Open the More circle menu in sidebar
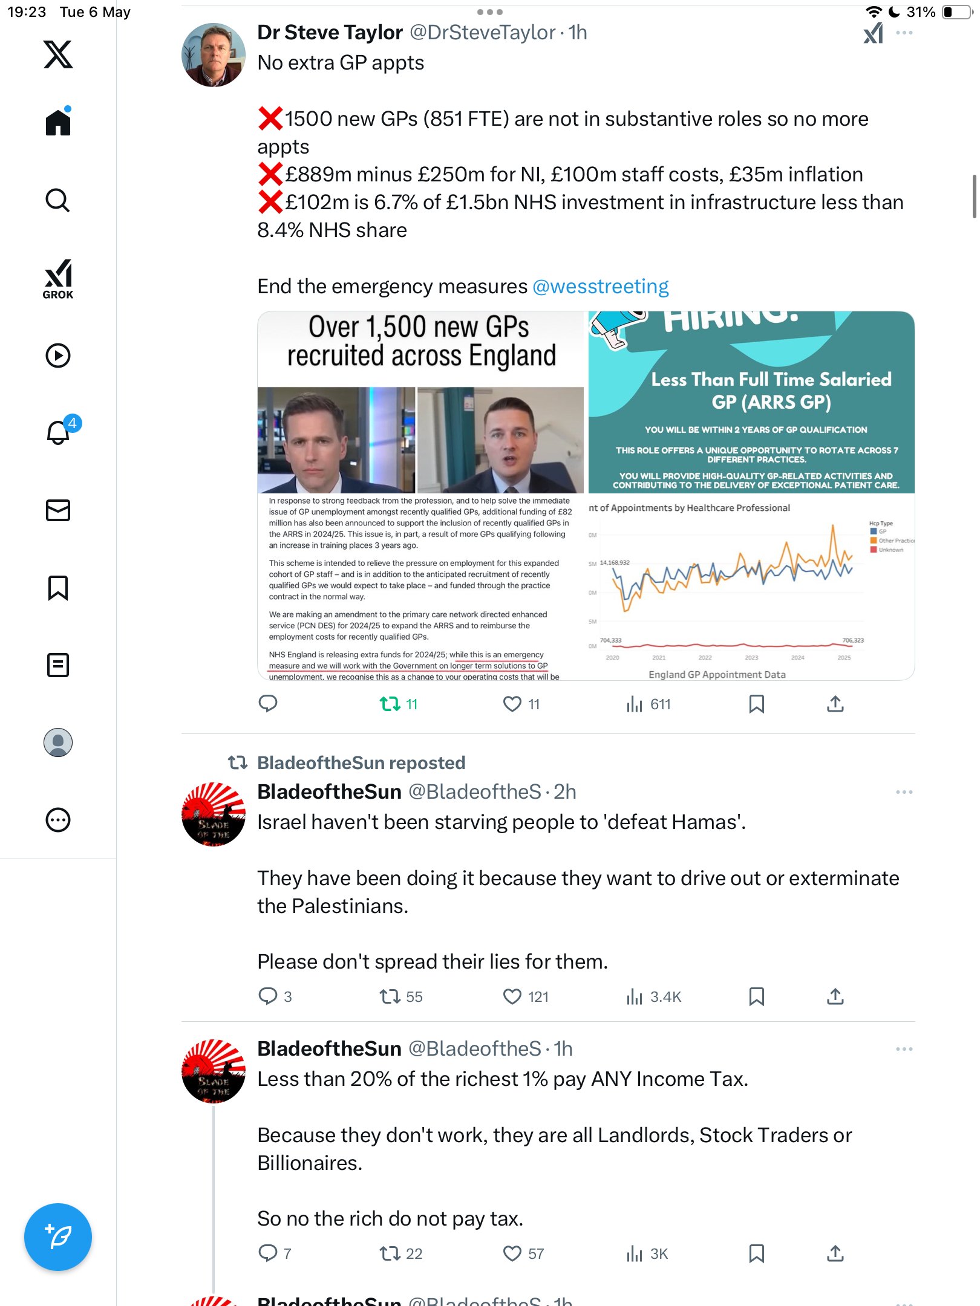This screenshot has width=980, height=1306. click(58, 820)
